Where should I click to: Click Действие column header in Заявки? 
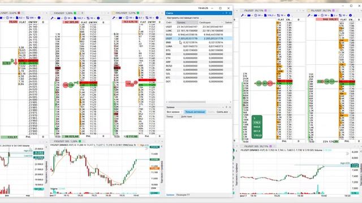click(186, 117)
